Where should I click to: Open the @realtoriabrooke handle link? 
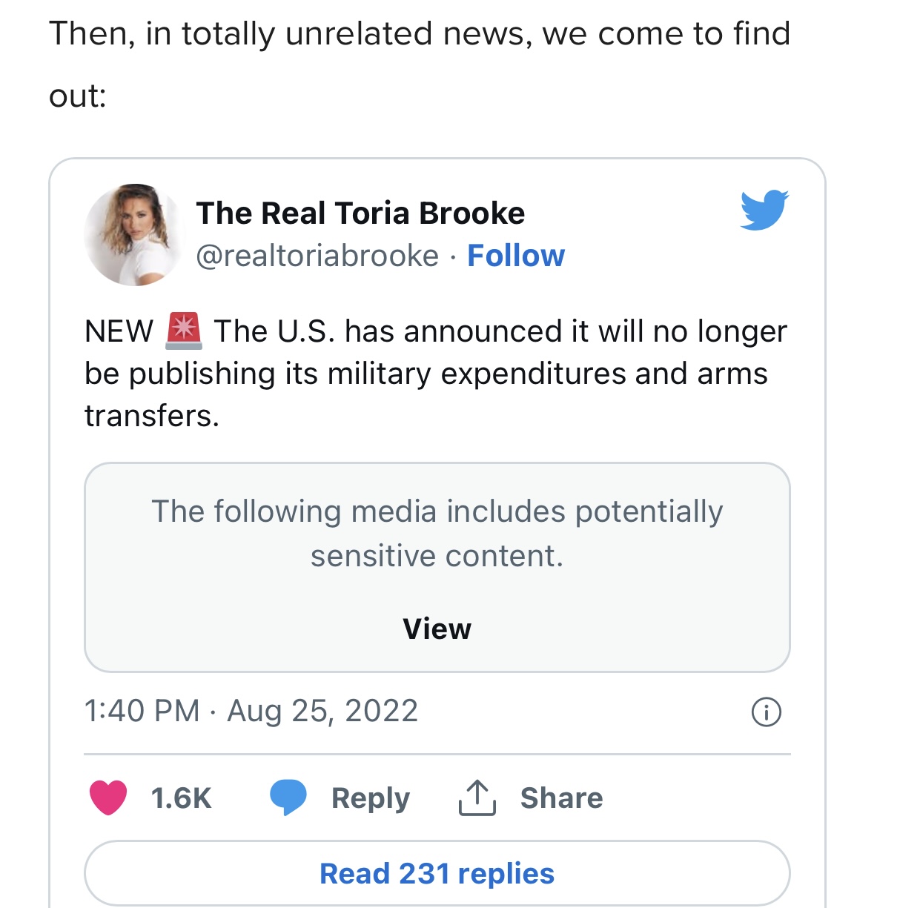pos(317,256)
